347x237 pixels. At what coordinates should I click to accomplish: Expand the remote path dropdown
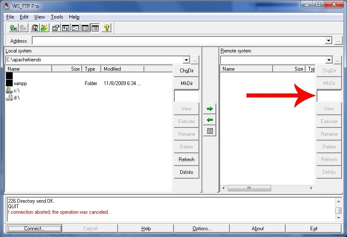(x=329, y=60)
